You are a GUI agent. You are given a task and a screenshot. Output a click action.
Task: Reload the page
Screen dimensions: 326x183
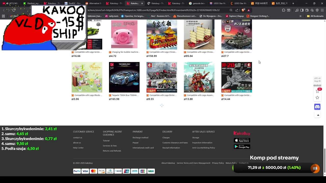[x=14, y=10]
